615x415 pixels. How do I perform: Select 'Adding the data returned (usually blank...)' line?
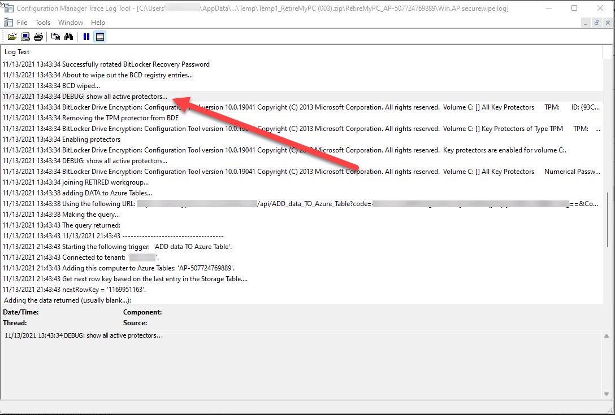tap(302, 300)
